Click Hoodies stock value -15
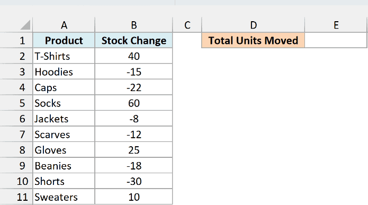Screen dimensions: 368x205 click(134, 72)
